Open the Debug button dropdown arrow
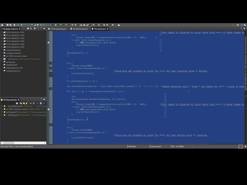Viewport: 247px width, 185px height. 53,25
